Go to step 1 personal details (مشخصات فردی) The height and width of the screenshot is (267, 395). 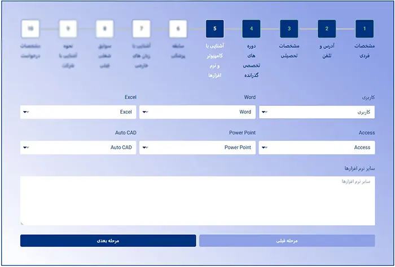click(364, 28)
